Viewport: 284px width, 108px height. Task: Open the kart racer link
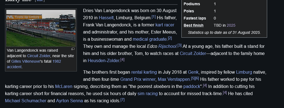tap(165, 25)
